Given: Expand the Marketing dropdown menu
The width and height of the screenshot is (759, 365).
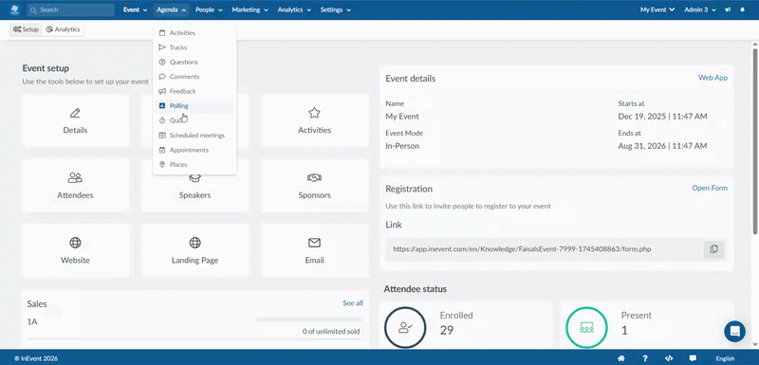Looking at the screenshot, I should (250, 9).
